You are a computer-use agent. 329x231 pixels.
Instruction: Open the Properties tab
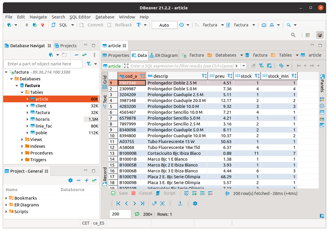[116, 55]
